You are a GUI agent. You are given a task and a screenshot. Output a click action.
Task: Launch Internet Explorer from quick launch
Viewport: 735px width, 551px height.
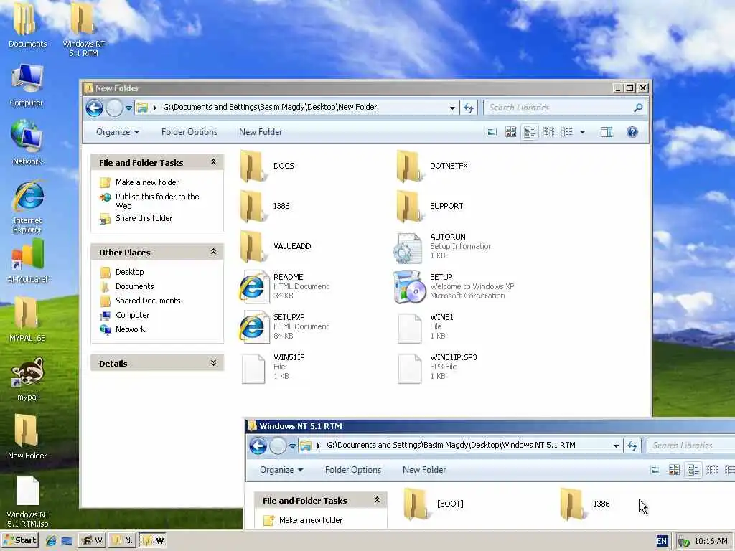coord(51,541)
